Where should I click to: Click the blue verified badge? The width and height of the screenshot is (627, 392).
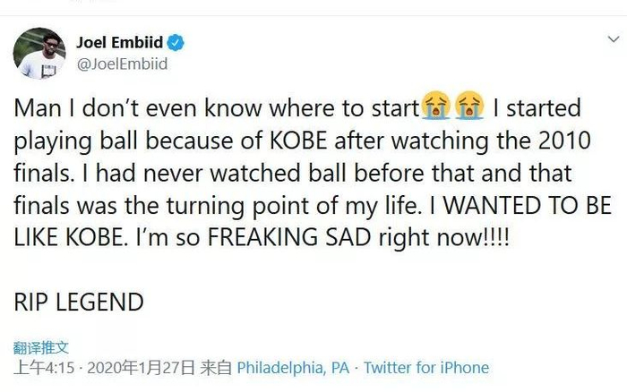point(177,43)
